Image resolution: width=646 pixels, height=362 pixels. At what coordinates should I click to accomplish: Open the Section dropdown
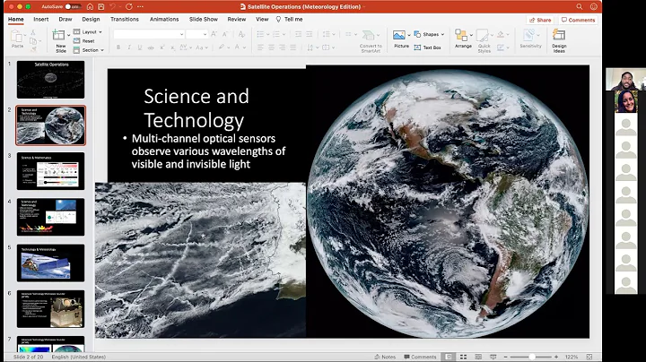[x=88, y=50]
